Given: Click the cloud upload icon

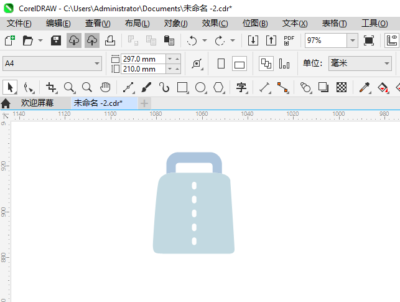Looking at the screenshot, I should (92, 40).
